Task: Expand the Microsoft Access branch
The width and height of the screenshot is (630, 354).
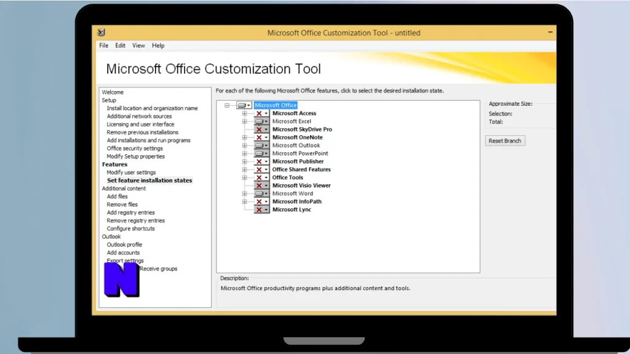Action: coord(244,113)
